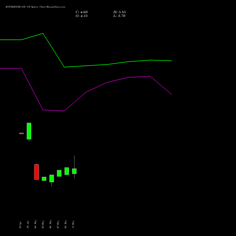Click the tall green 30 Apr candle
Viewport: 236px width, 236px height.
(29, 131)
